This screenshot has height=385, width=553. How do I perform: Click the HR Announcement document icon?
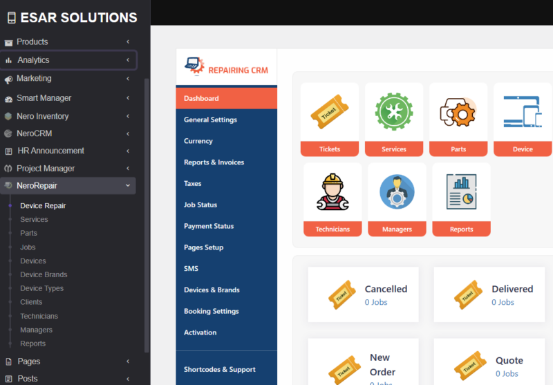coord(9,151)
